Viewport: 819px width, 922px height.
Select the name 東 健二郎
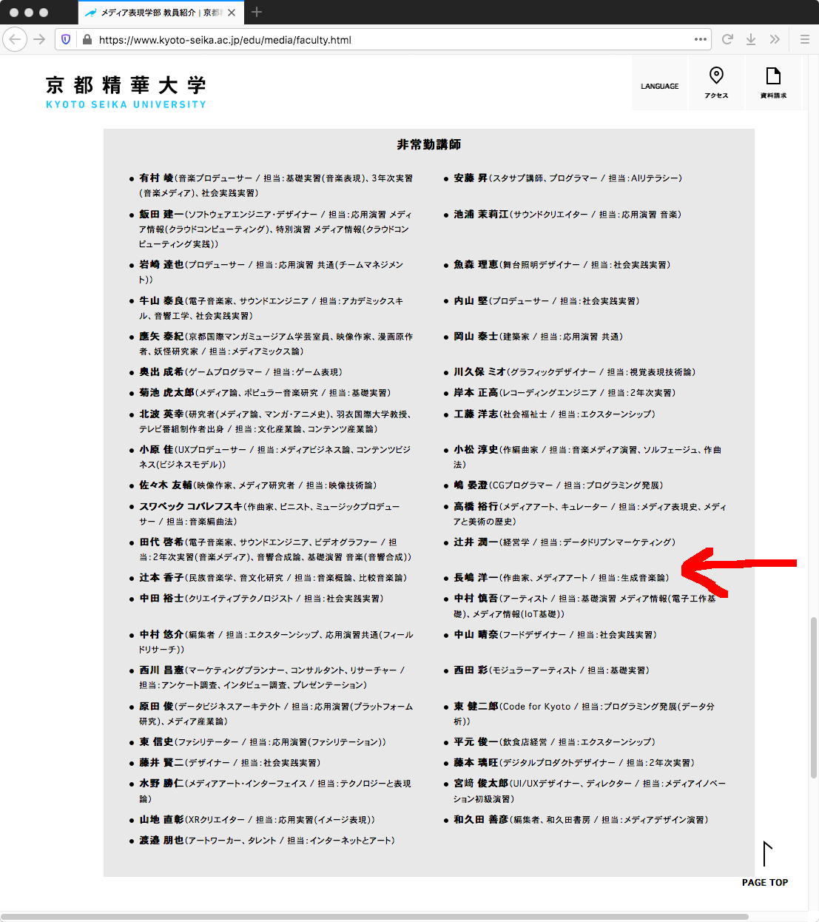[476, 707]
